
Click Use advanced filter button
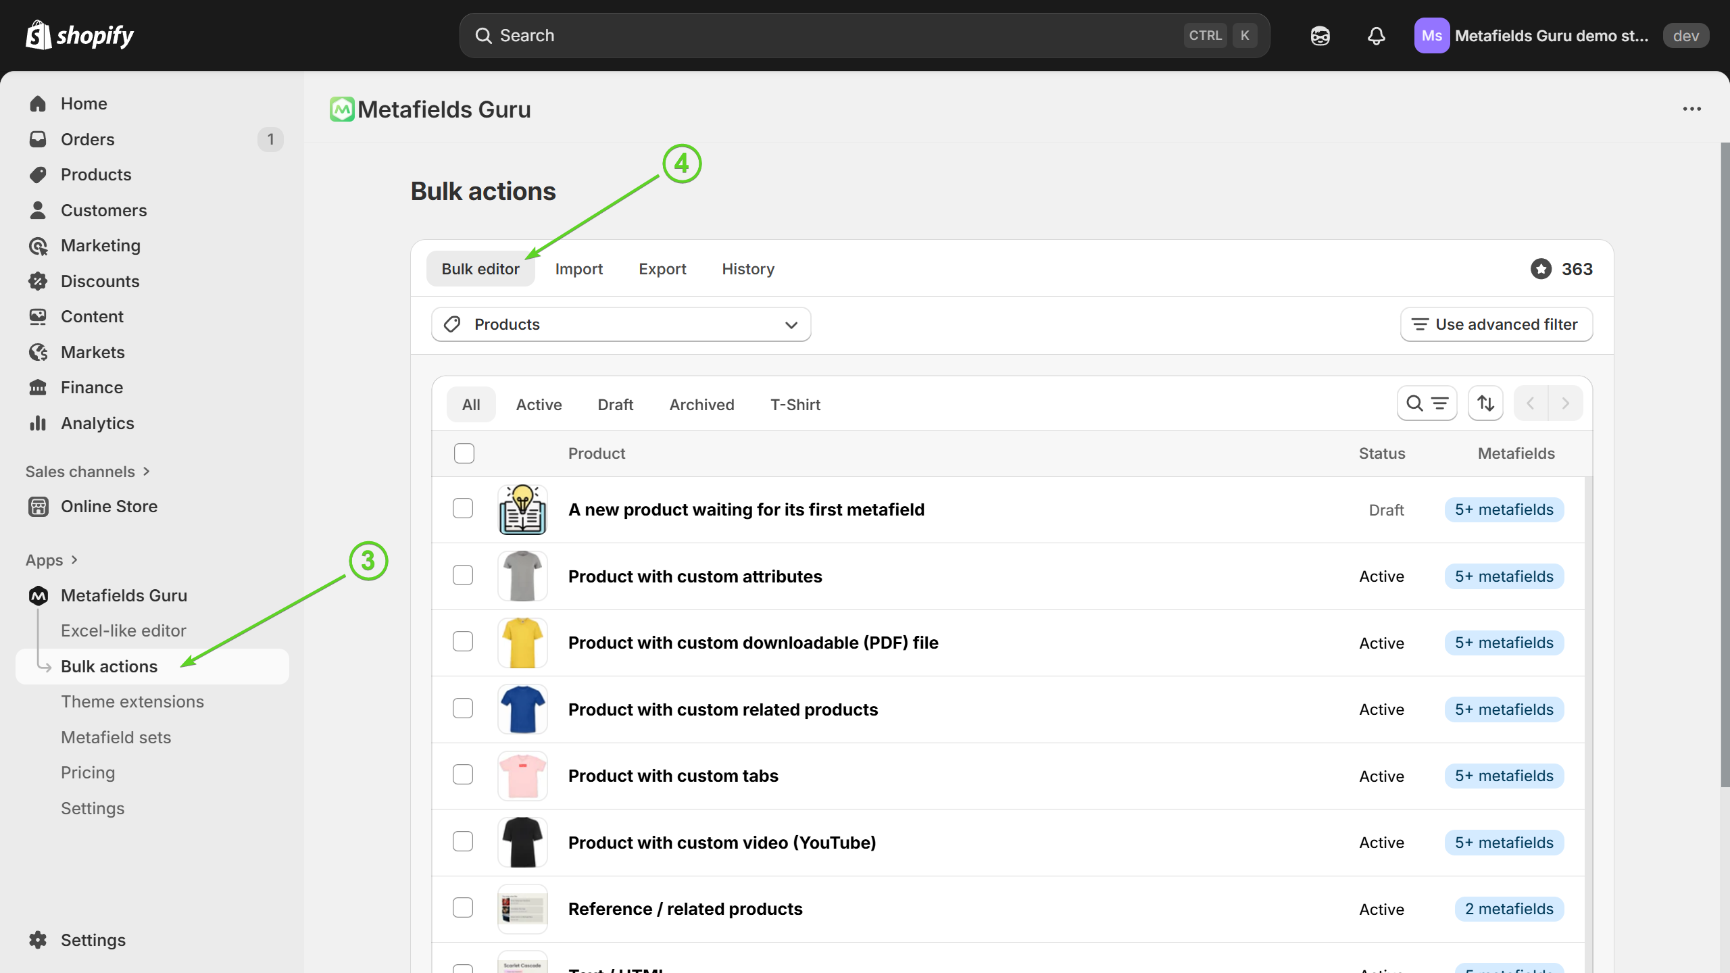pos(1496,325)
